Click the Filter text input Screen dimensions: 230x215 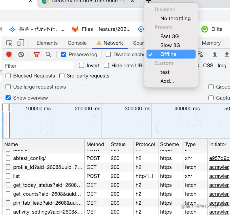tap(39, 66)
